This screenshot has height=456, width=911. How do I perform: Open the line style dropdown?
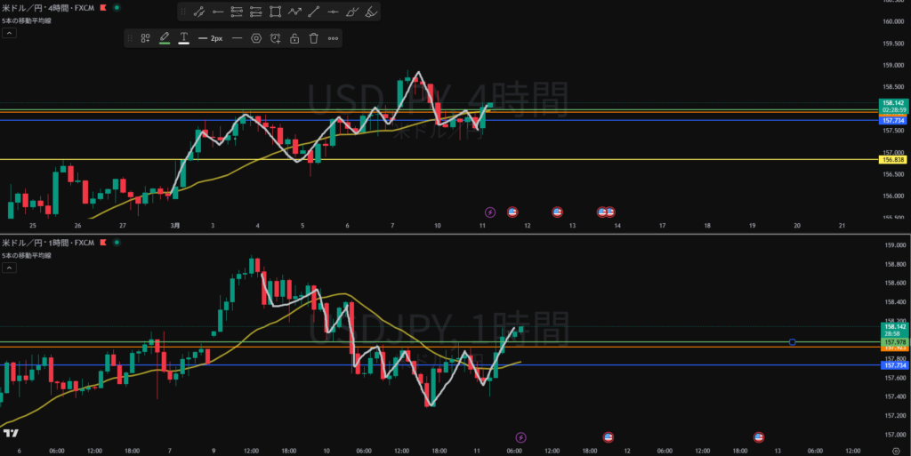click(x=237, y=38)
